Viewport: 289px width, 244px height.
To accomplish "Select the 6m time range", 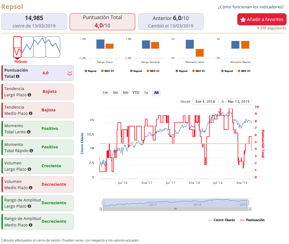I will click(125, 93).
